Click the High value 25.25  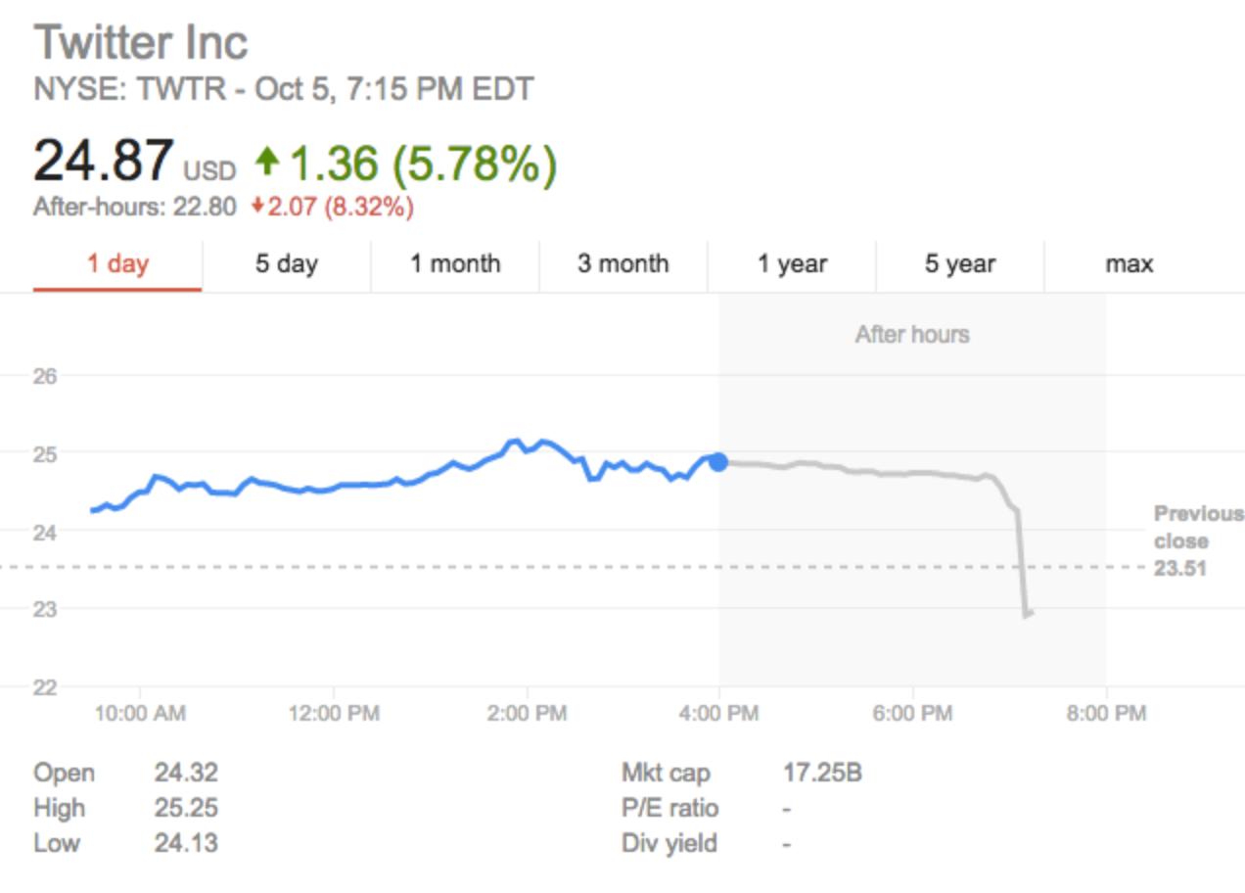[186, 809]
